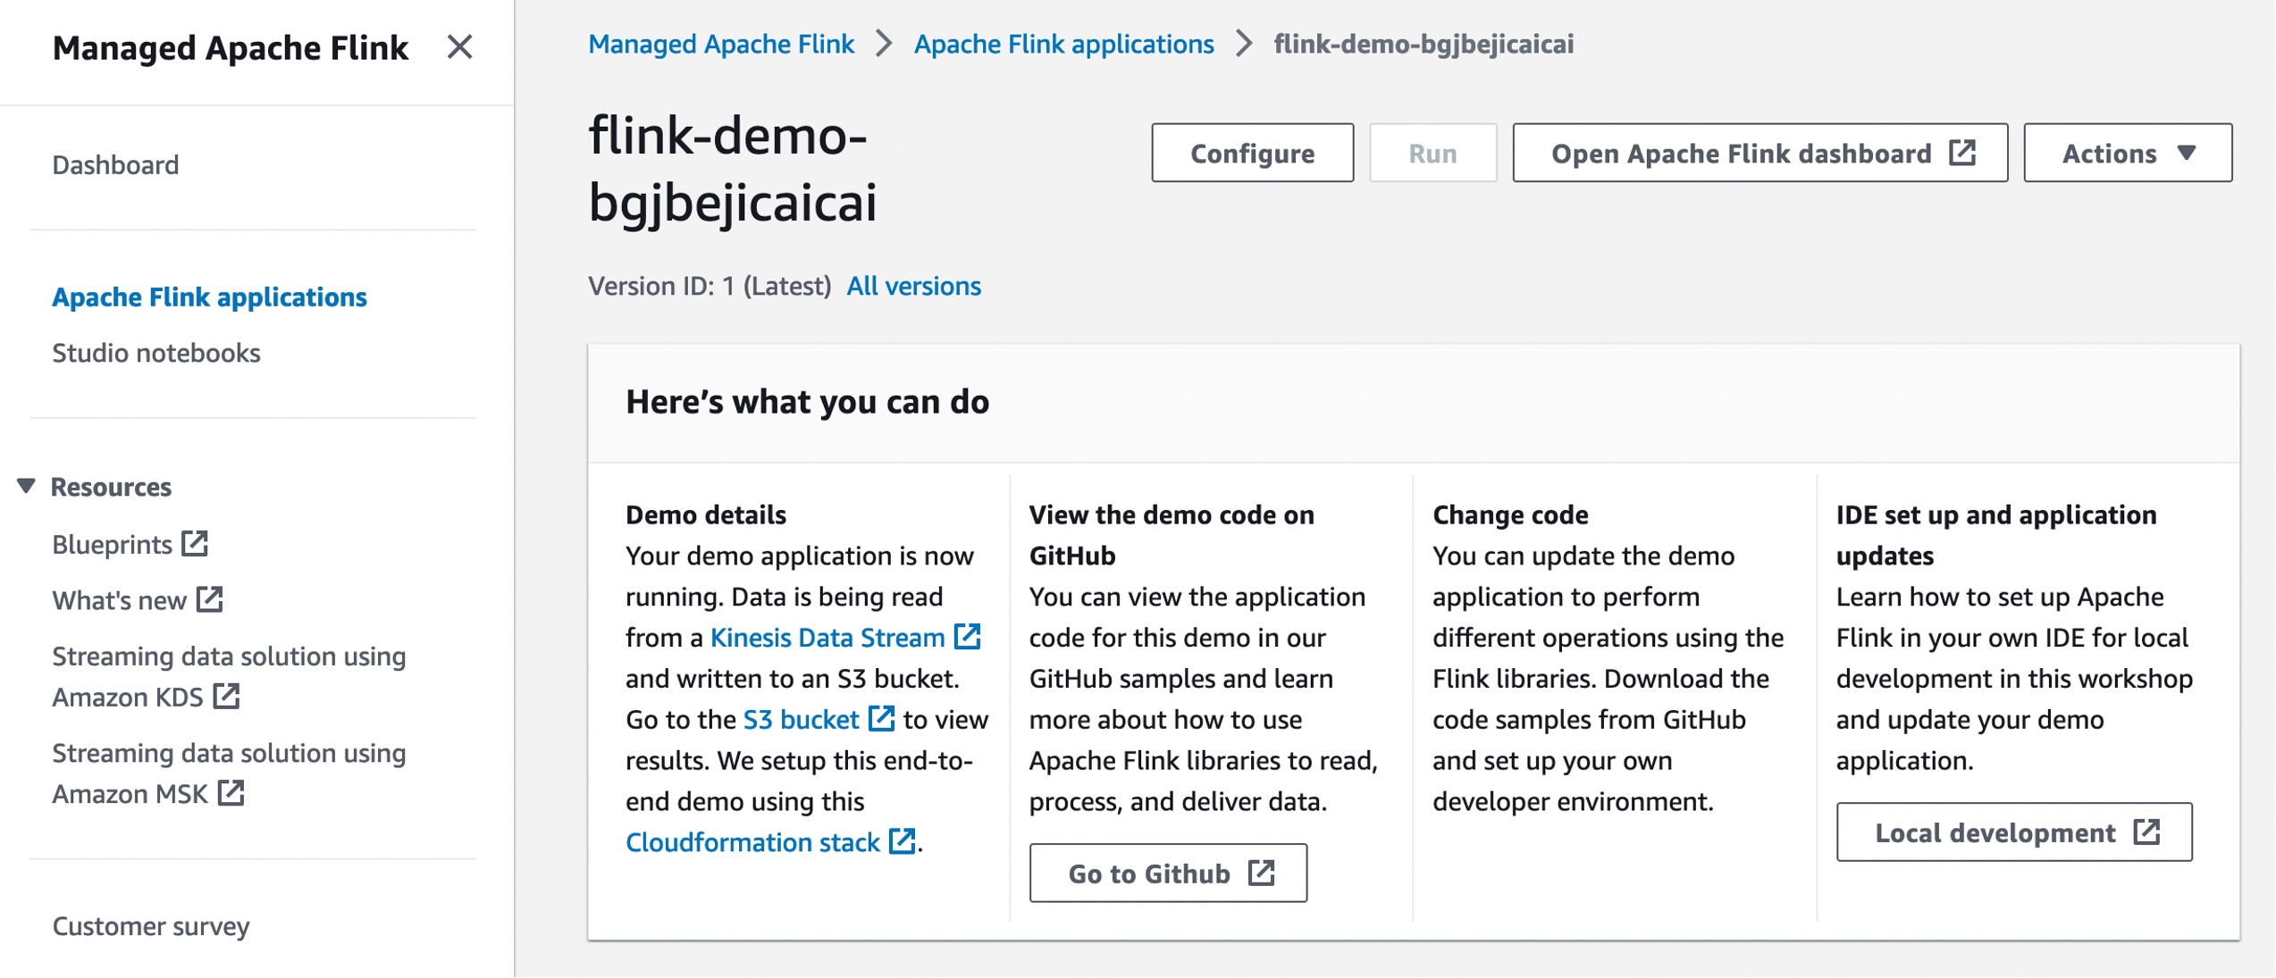Click IDE set up and application updates heading
2276x978 pixels.
(x=1996, y=535)
